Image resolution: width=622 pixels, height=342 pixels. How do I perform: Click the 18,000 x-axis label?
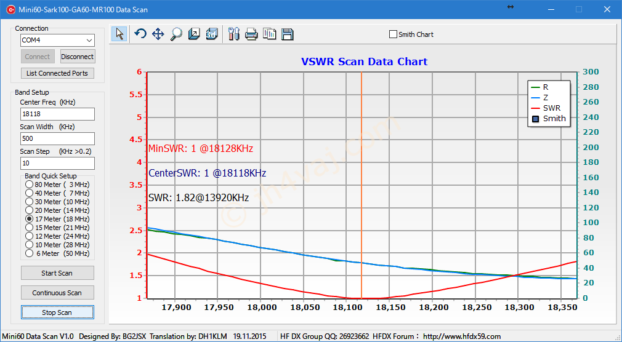[x=264, y=308]
